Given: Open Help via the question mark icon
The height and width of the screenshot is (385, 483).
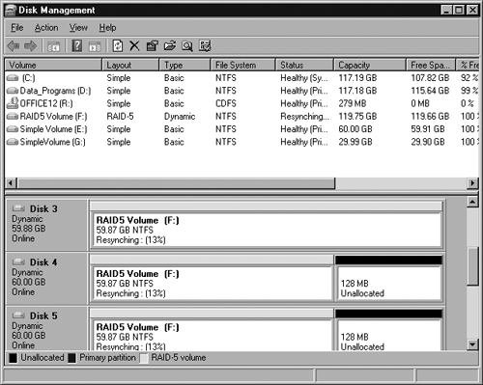Looking at the screenshot, I should [x=77, y=45].
